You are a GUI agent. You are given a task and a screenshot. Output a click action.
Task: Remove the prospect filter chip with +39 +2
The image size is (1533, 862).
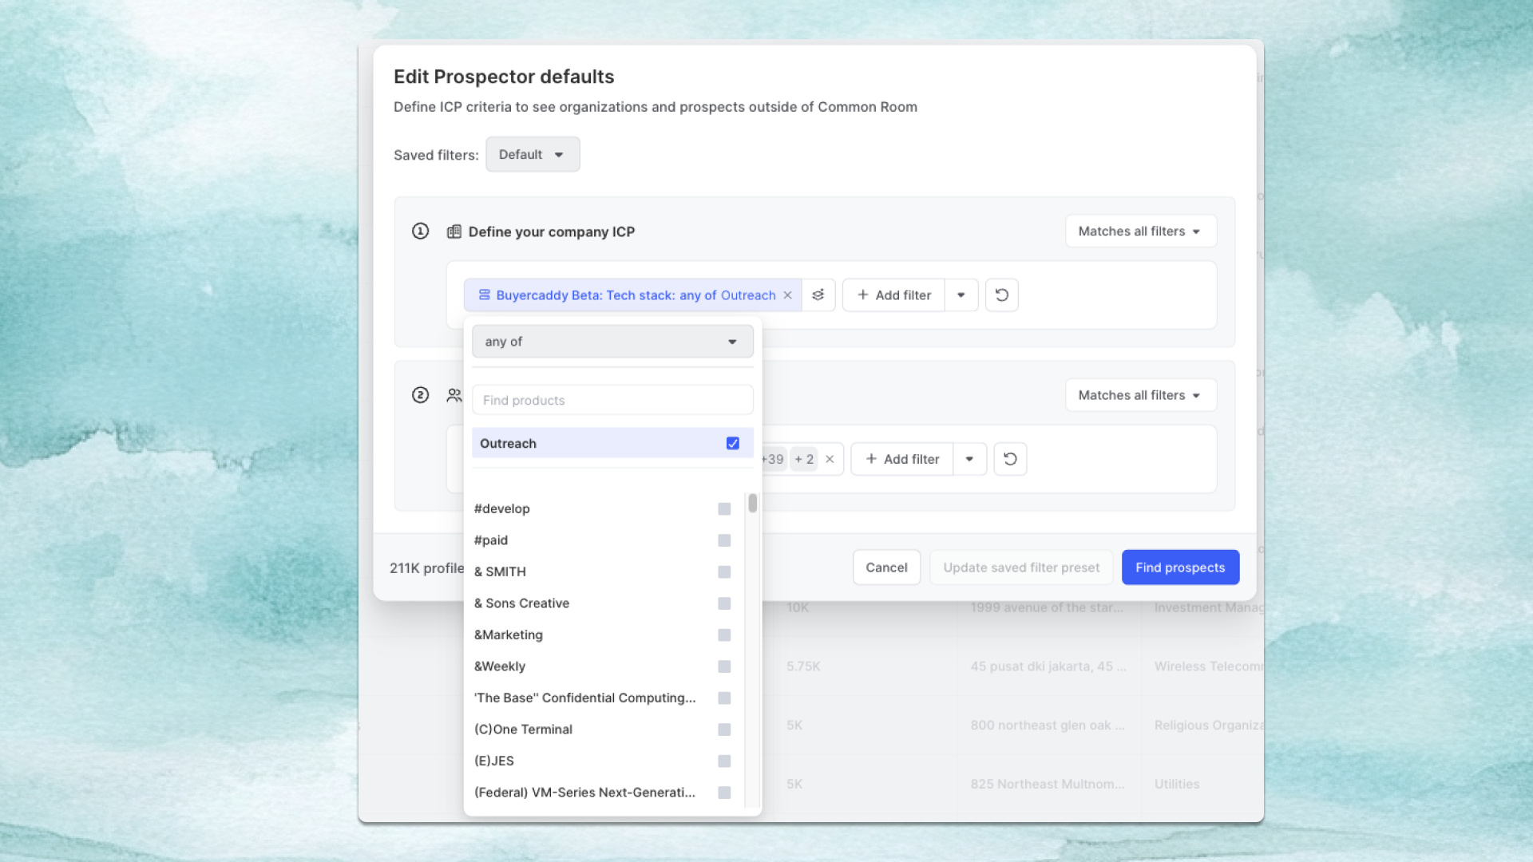click(830, 459)
